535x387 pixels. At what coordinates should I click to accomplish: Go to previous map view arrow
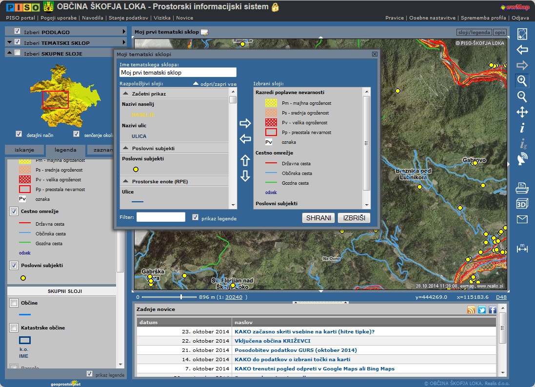tap(522, 50)
